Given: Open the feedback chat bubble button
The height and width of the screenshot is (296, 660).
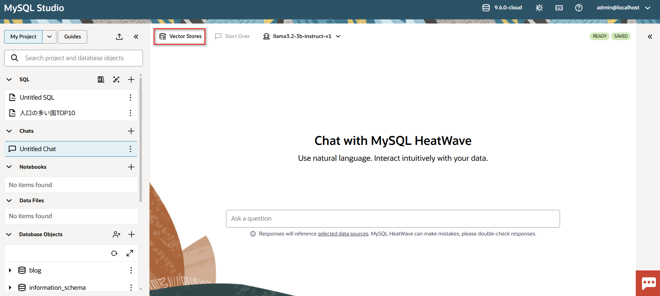Looking at the screenshot, I should click(x=648, y=283).
